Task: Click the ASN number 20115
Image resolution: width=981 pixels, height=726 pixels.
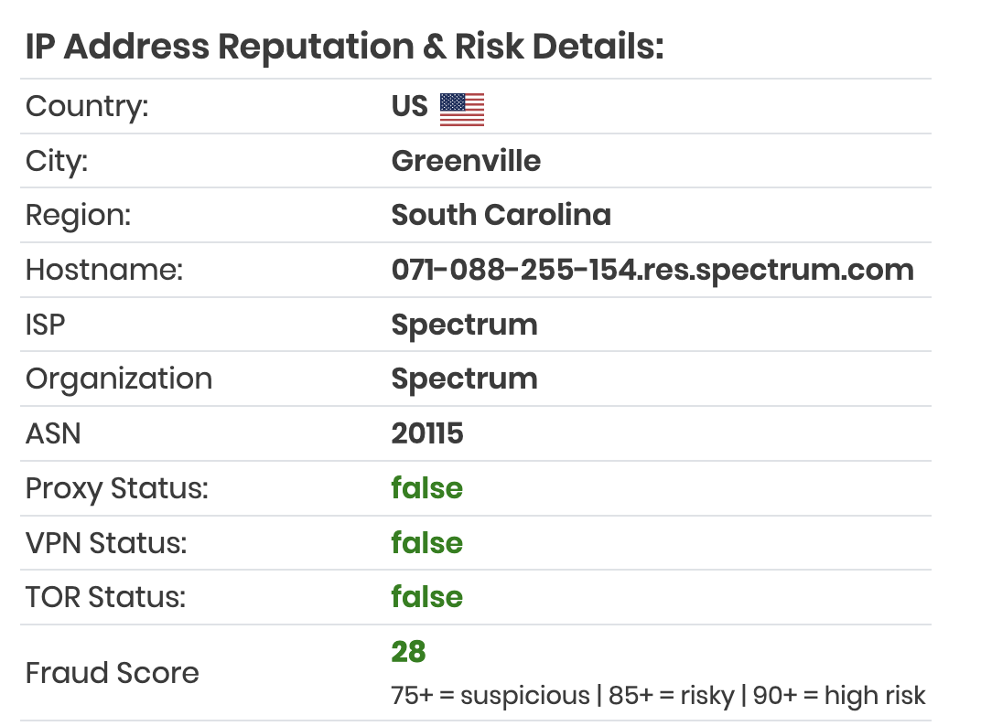Action: [427, 433]
